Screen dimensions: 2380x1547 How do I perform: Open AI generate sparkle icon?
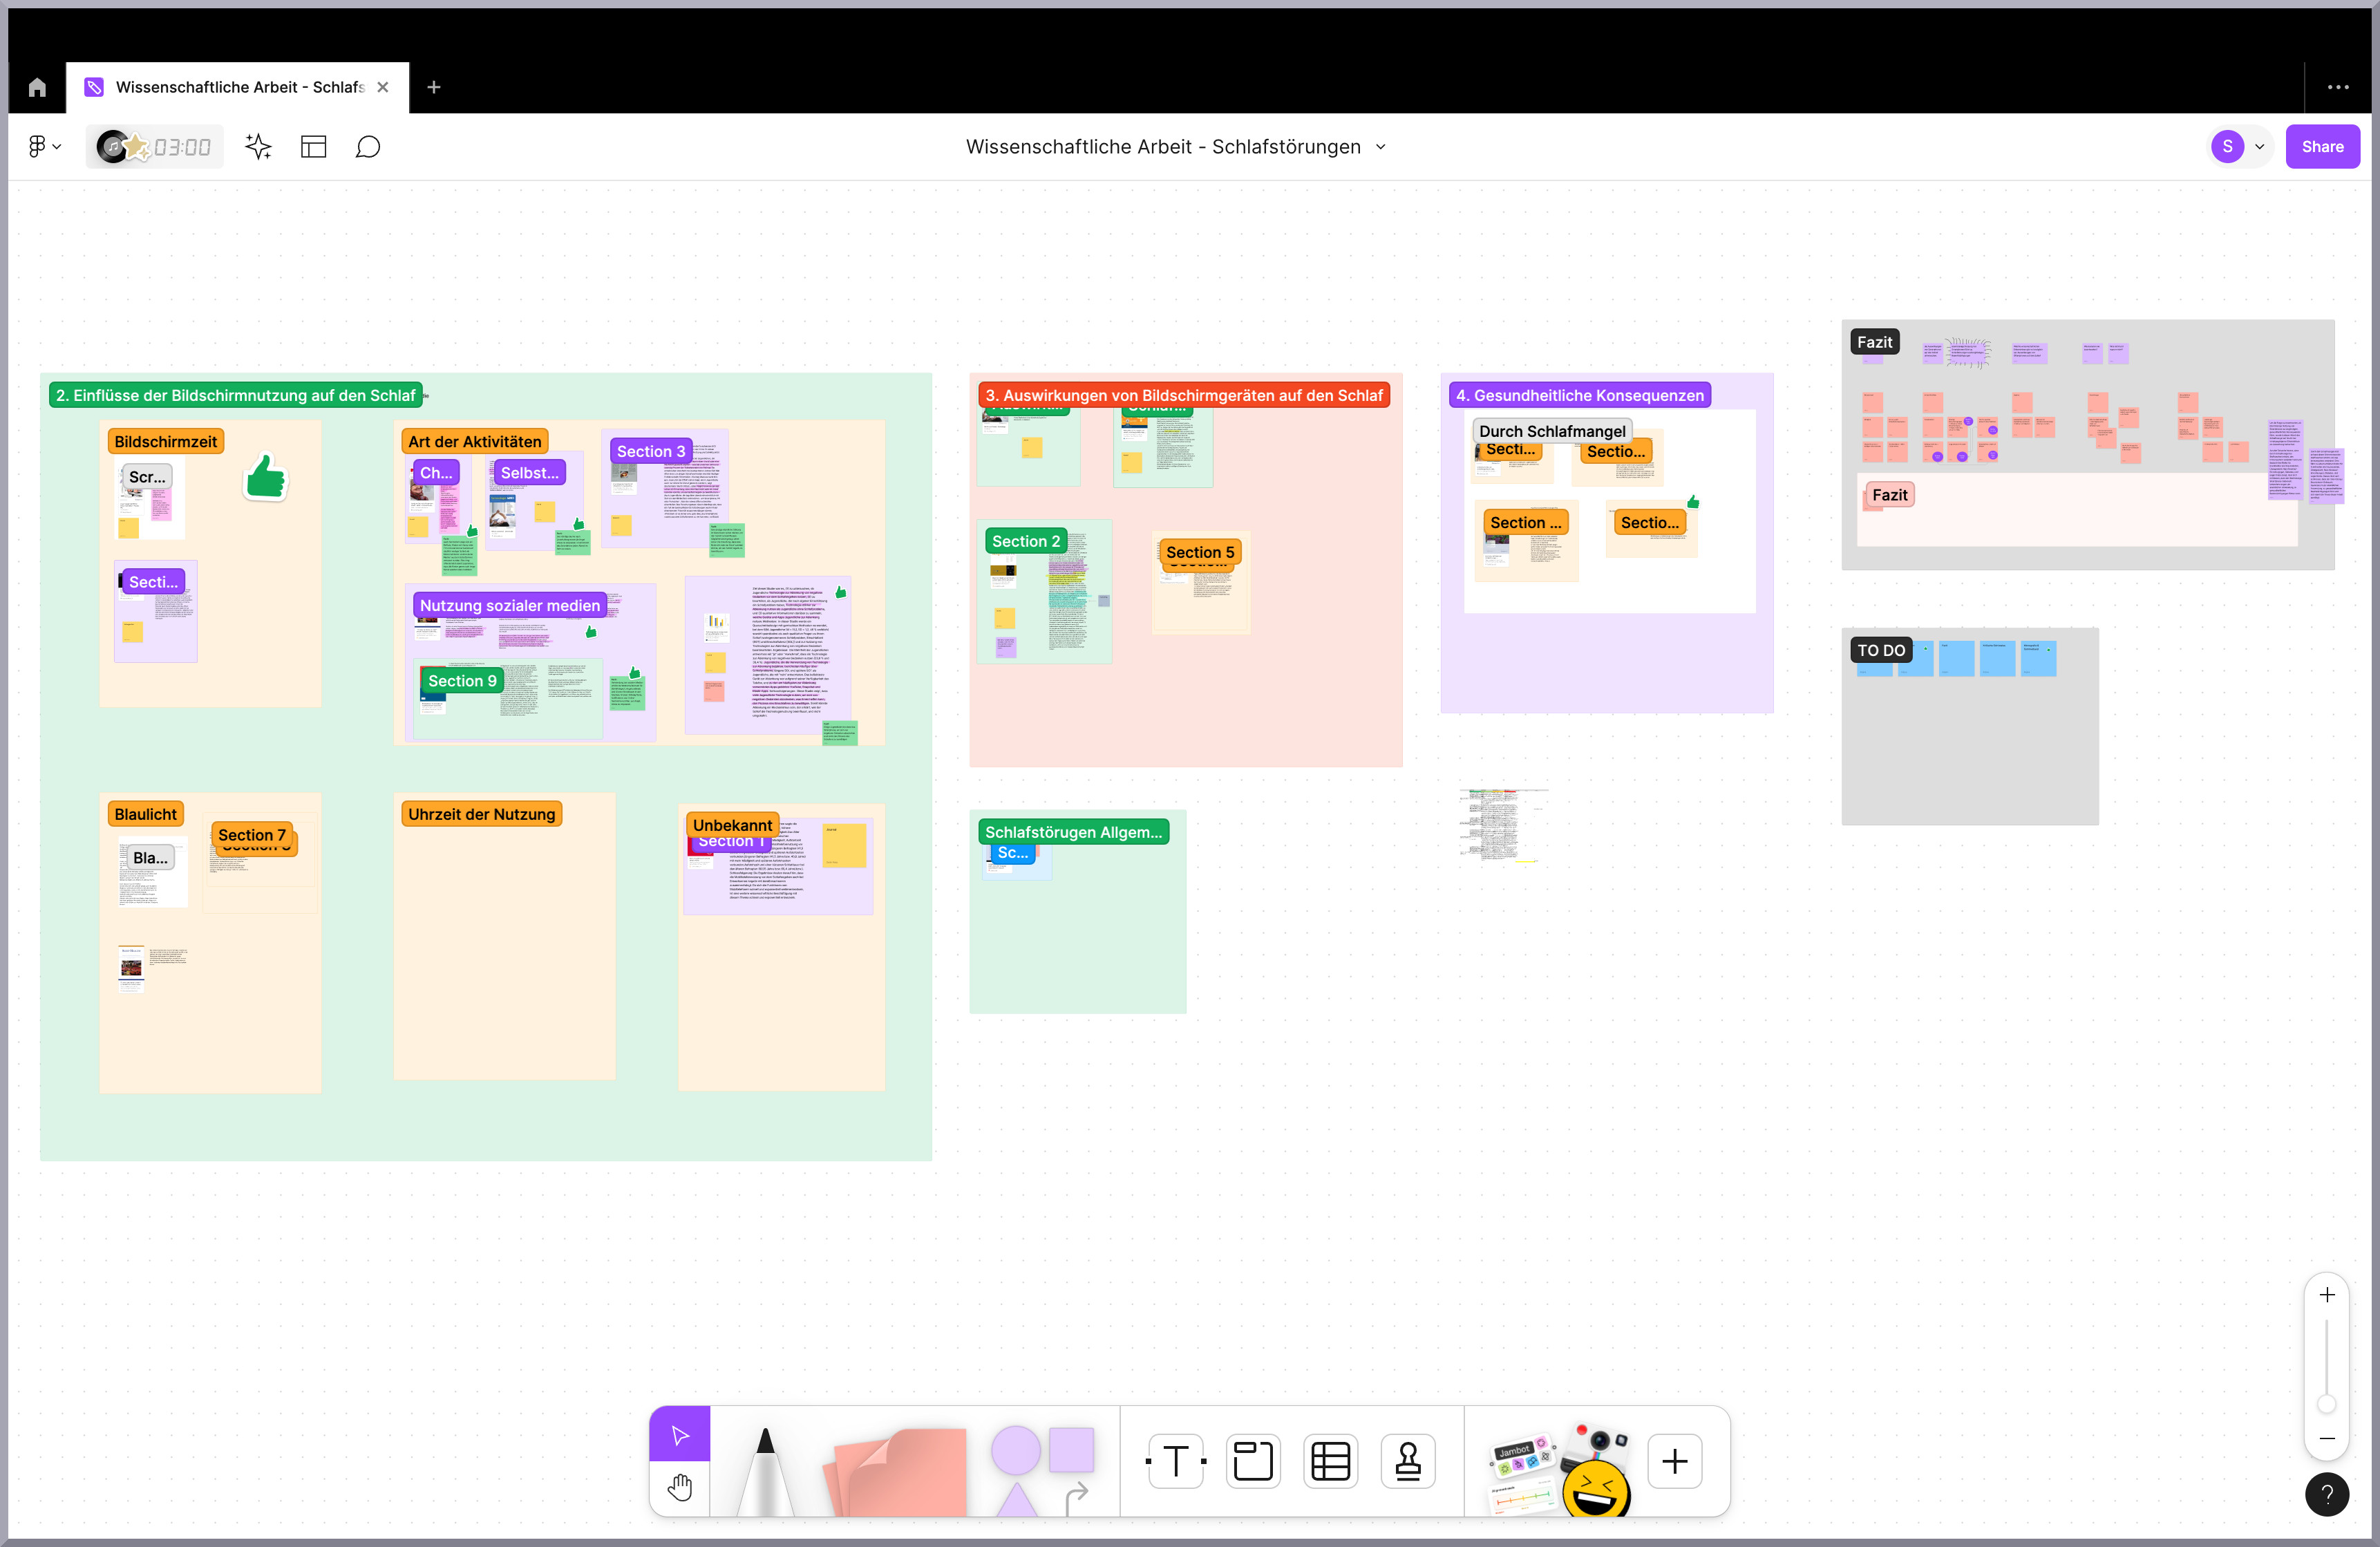(x=258, y=147)
